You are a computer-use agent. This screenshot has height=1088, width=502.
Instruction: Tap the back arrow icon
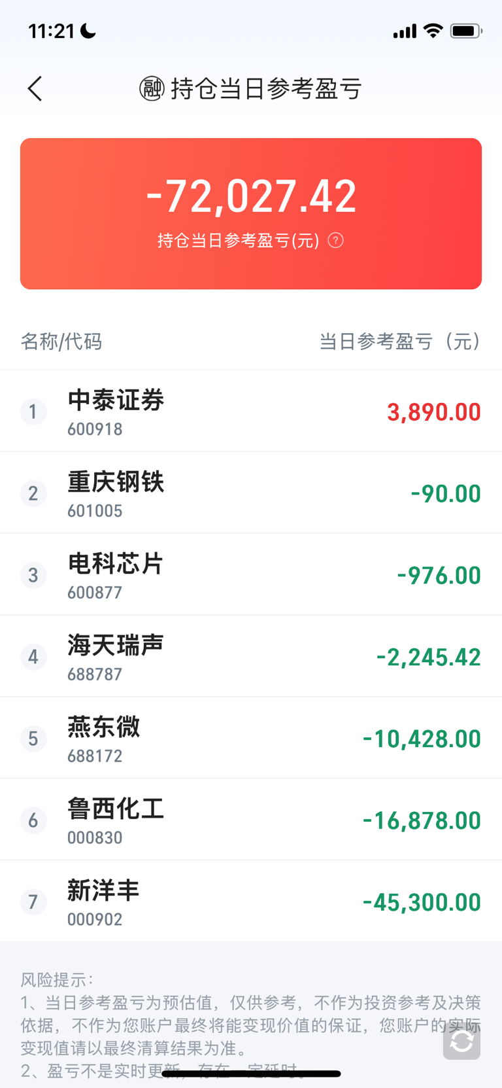coord(35,89)
